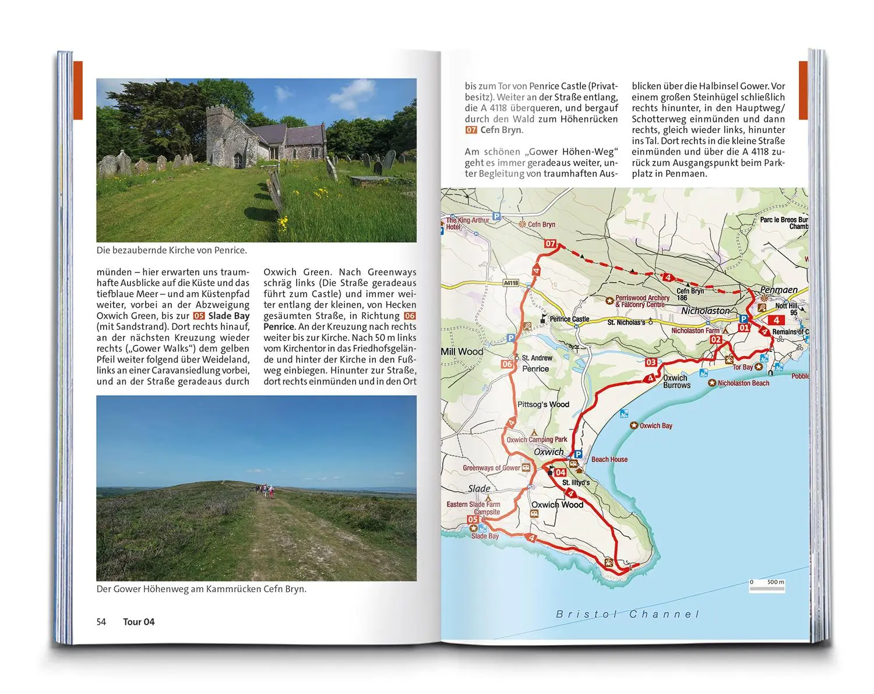Click caption 'Die bezaubernde Kirche von Penrice.'

[x=172, y=251]
